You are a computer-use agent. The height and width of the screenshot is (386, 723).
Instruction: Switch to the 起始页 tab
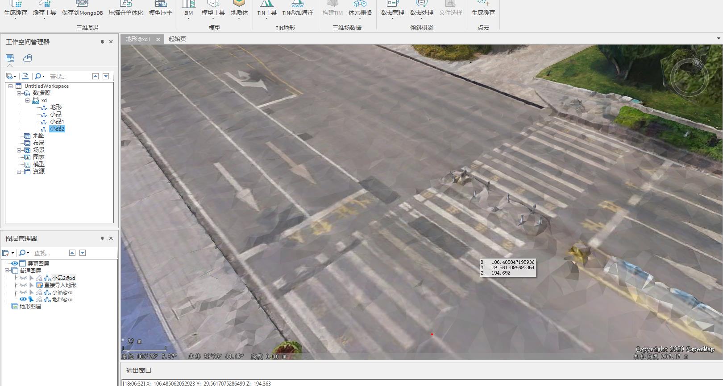click(177, 39)
